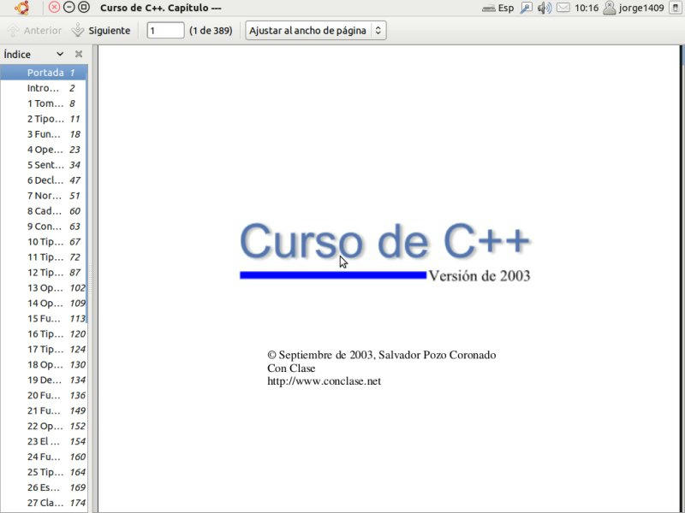Open chapter 18 Op… page 130
Viewport: 685px width, 513px height.
(x=44, y=365)
